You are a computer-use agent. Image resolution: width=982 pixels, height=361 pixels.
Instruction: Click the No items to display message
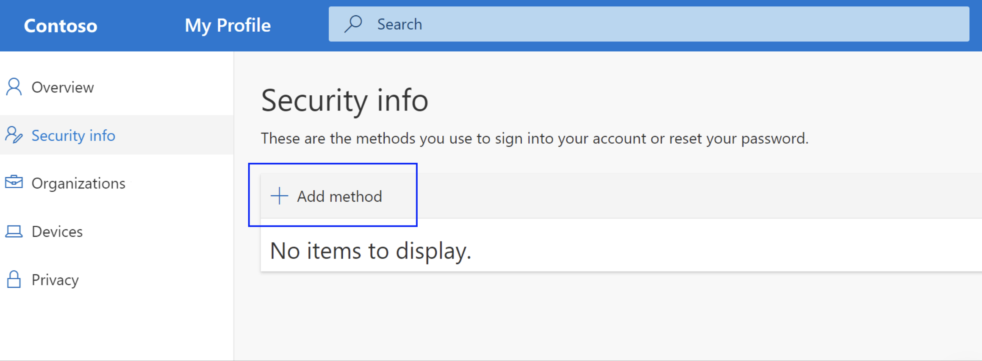point(371,251)
